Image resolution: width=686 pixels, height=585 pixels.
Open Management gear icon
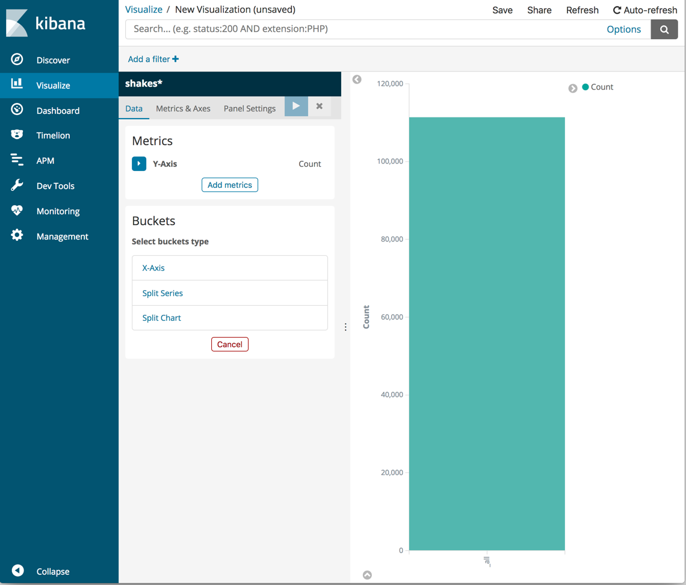click(17, 236)
